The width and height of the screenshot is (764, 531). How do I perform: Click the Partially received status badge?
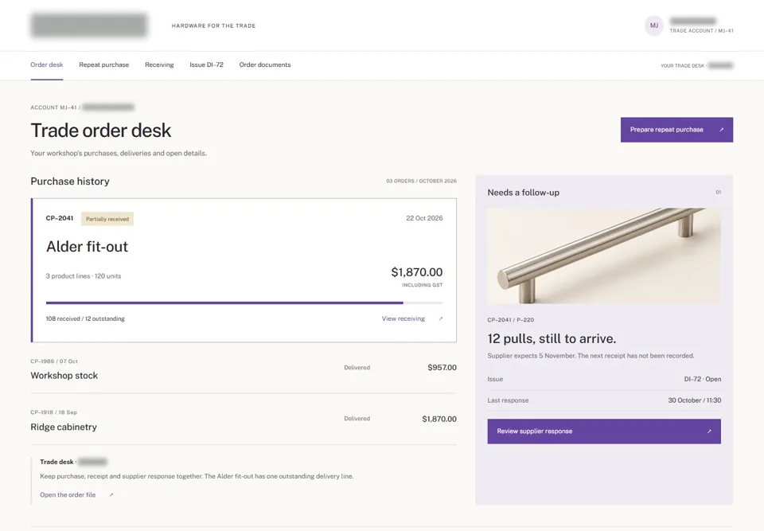pyautogui.click(x=107, y=219)
